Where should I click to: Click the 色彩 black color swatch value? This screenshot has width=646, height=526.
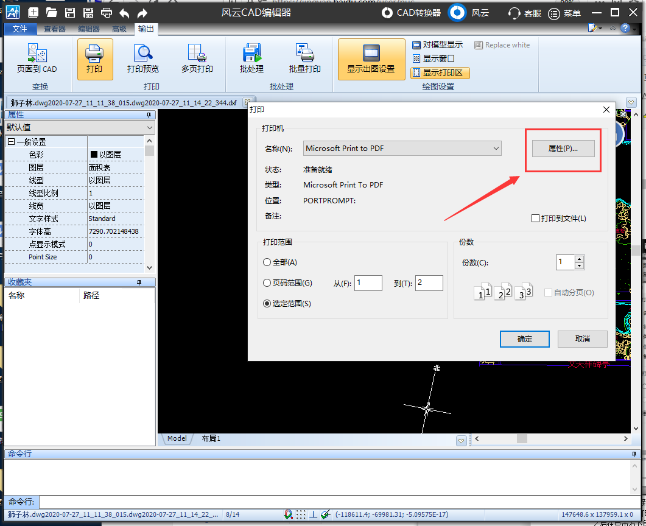pyautogui.click(x=94, y=155)
